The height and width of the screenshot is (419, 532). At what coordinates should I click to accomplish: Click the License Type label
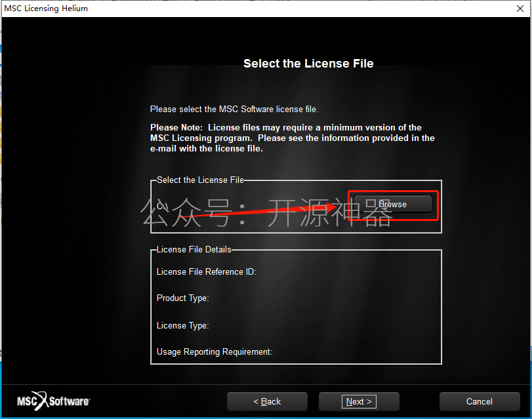pyautogui.click(x=182, y=325)
